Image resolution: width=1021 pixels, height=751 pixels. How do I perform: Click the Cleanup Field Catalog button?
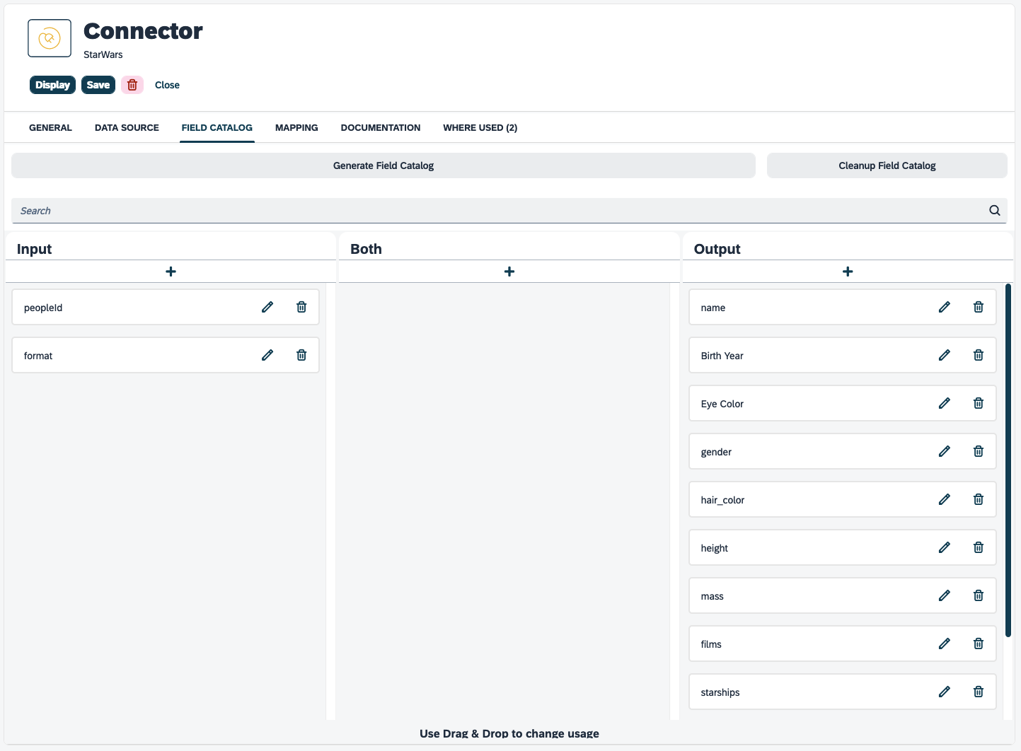887,165
